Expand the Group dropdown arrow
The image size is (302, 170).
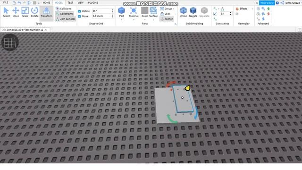[x=174, y=9]
